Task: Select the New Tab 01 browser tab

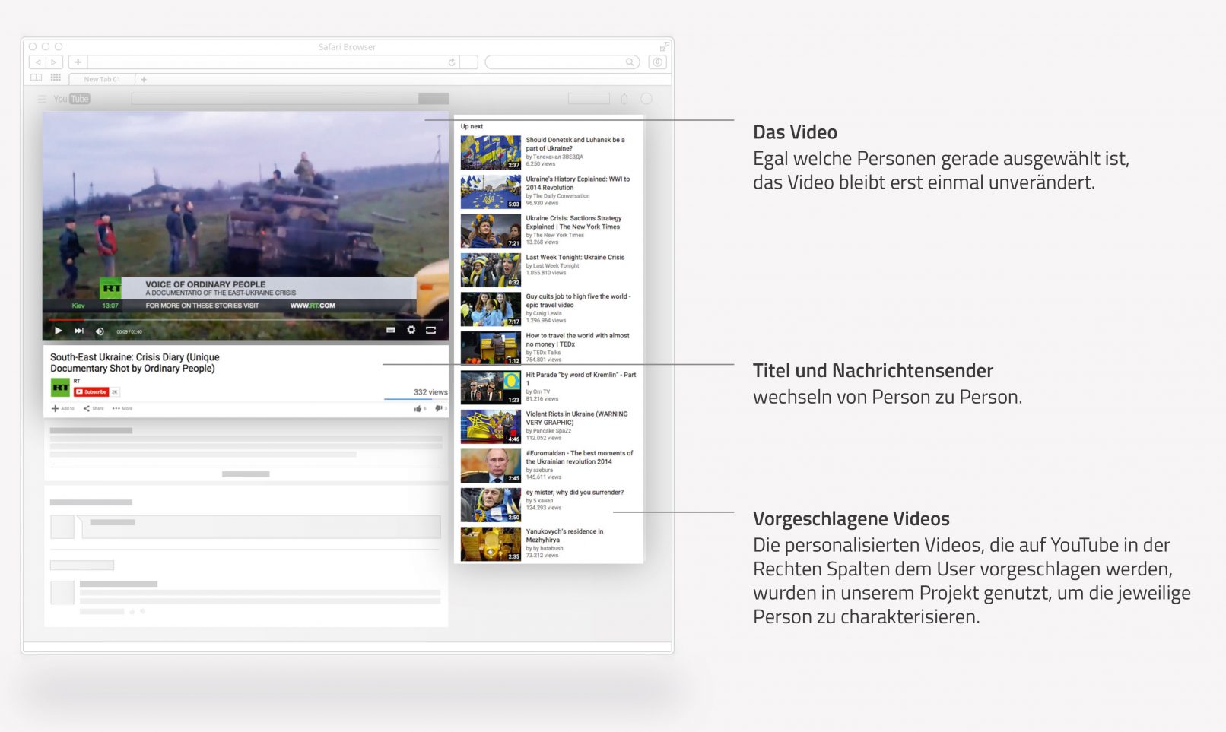Action: 102,79
